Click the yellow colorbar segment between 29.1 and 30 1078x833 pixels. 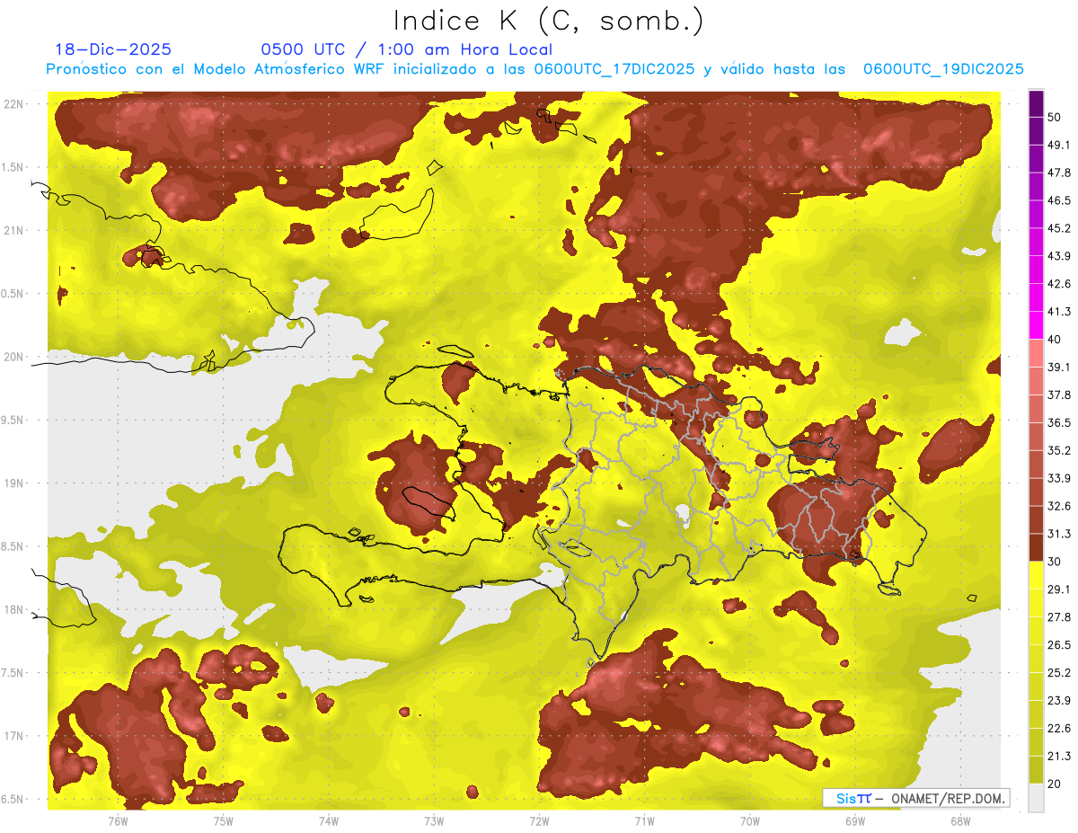(x=1037, y=575)
